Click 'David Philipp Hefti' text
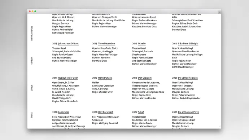This screenshot has height=140, width=249. coord(62,98)
